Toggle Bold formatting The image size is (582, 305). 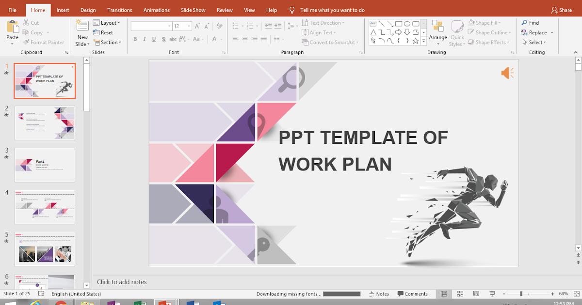[135, 39]
